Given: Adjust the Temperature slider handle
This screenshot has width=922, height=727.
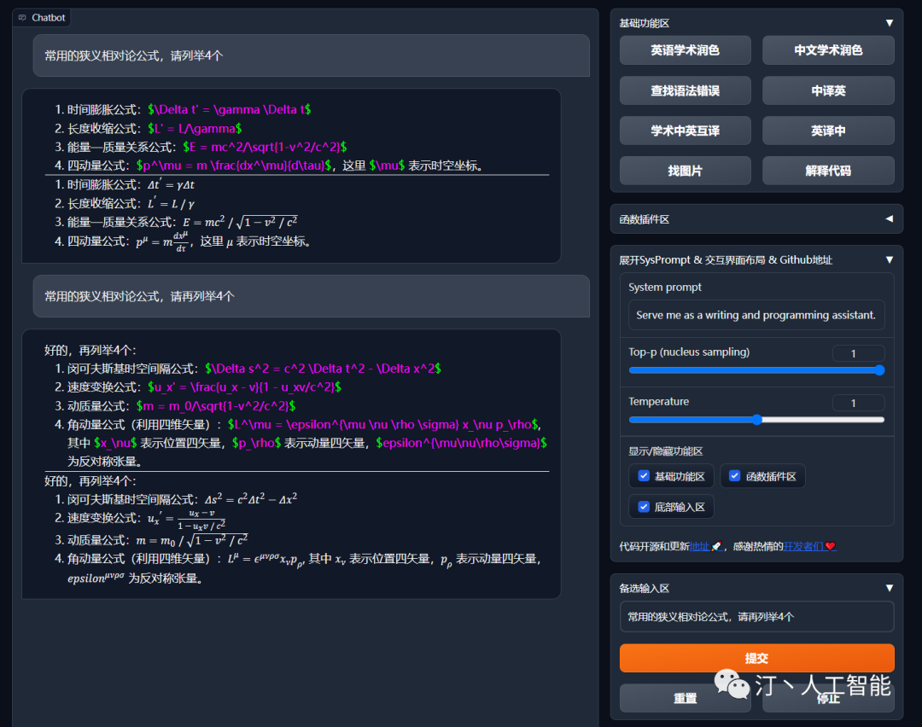Looking at the screenshot, I should point(757,420).
